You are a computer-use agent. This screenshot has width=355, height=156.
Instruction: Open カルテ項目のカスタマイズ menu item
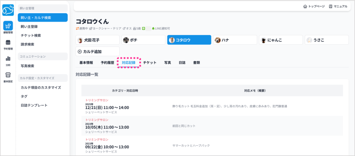point(41,88)
